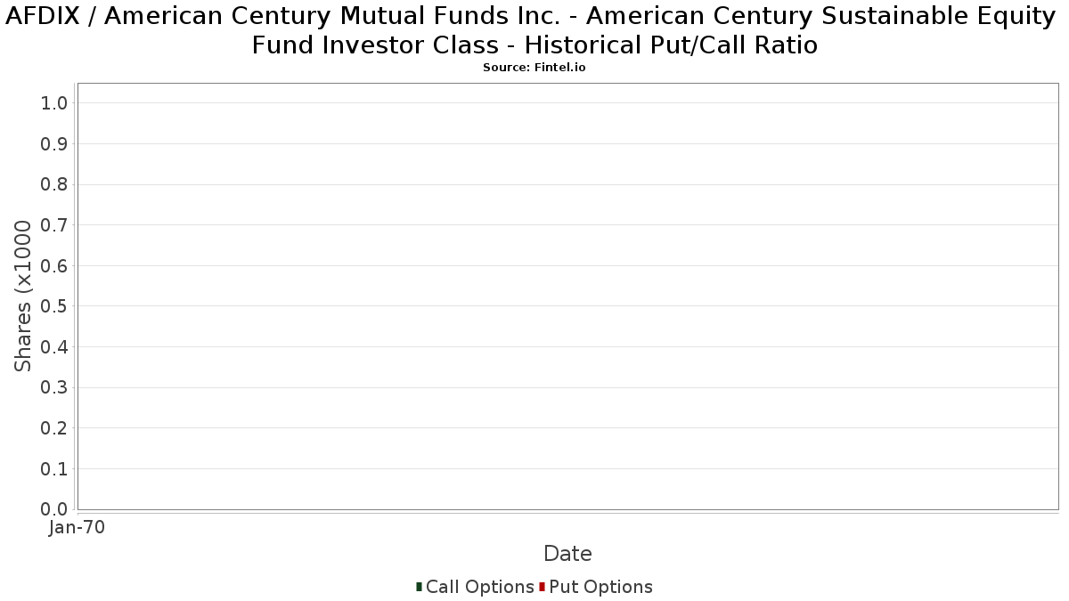Click the green Call Options legend swatch
1069x601 pixels.
point(419,587)
